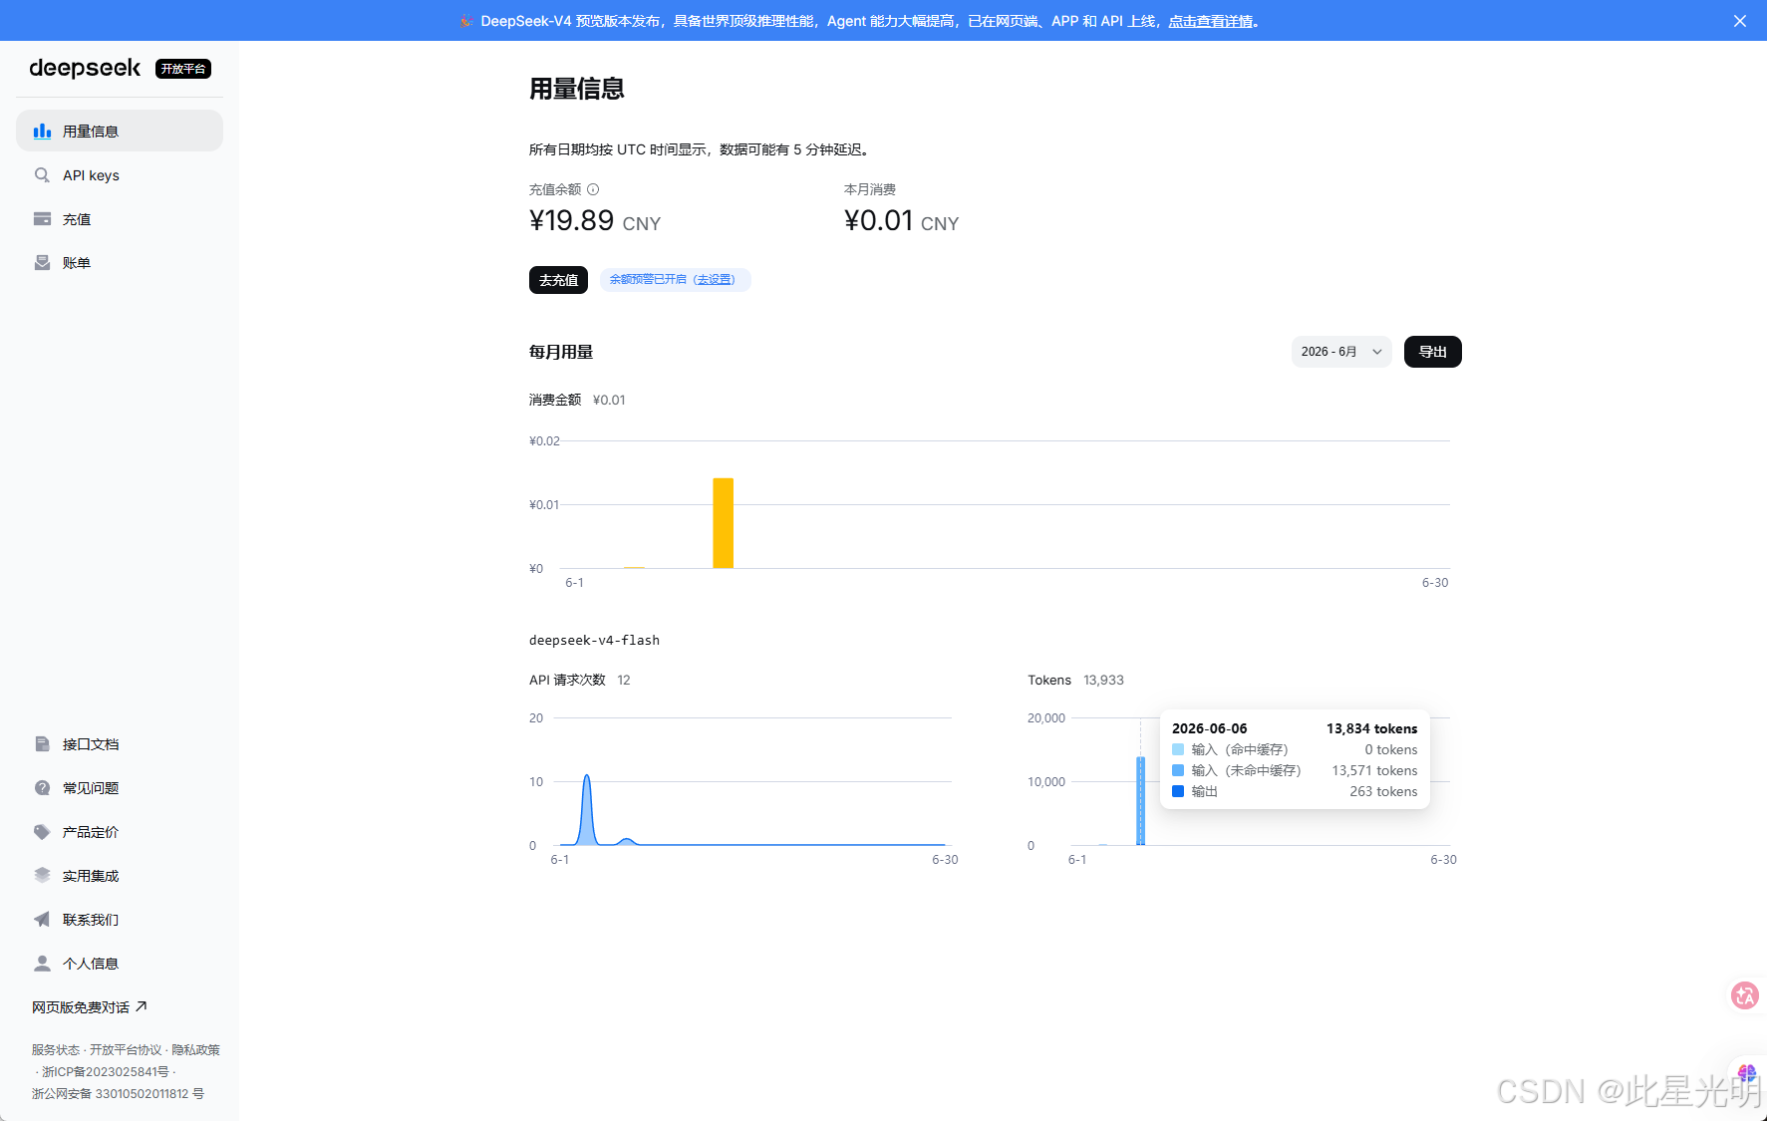Viewport: 1767px width, 1121px height.
Task: Click the 输入（未命中缓存）legend swatch in tooltip
Action: point(1178,770)
